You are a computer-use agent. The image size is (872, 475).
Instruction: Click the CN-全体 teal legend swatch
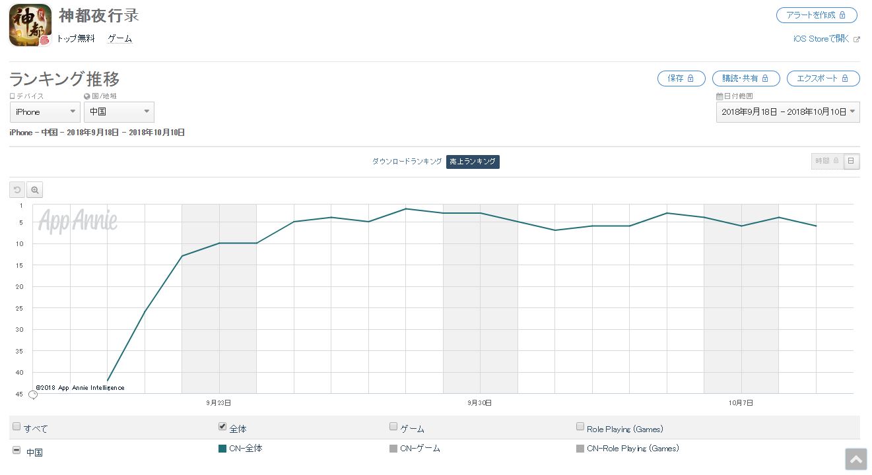222,449
